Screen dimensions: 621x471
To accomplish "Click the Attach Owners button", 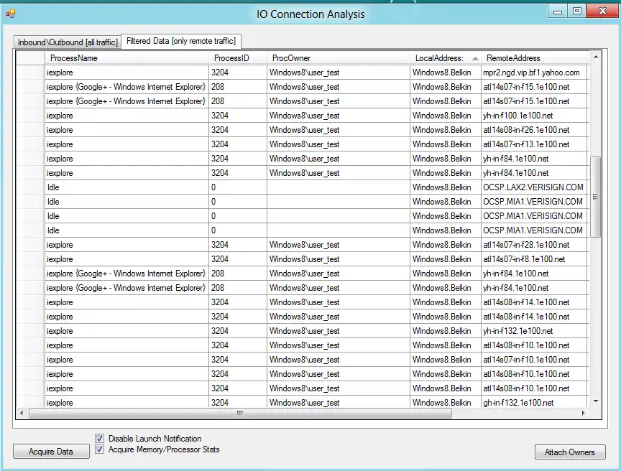I will point(570,452).
